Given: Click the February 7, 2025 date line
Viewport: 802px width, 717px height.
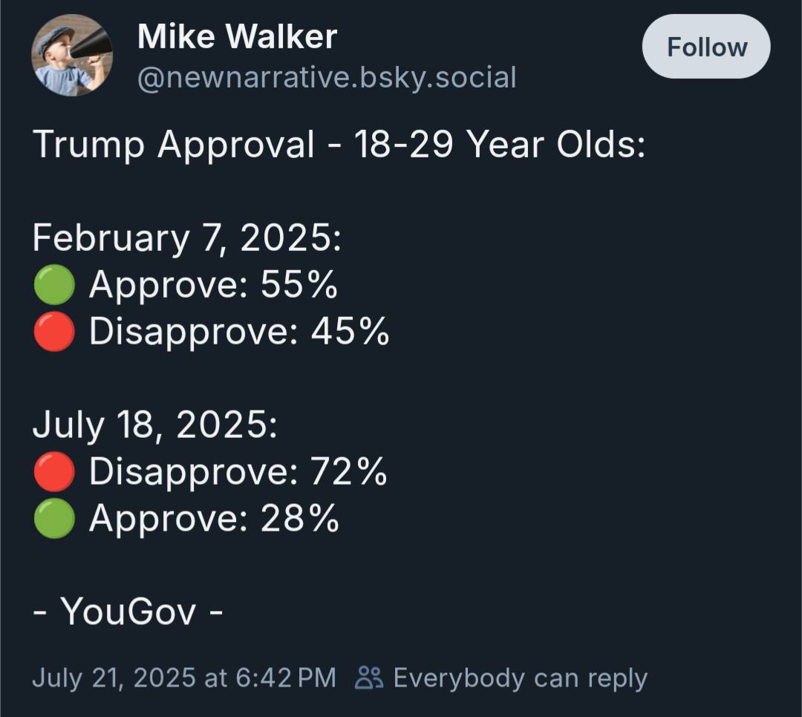Looking at the screenshot, I should [x=186, y=238].
